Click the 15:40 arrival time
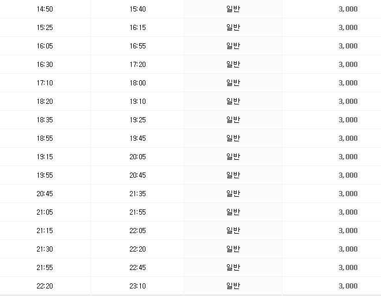This screenshot has width=381, height=296. click(138, 9)
